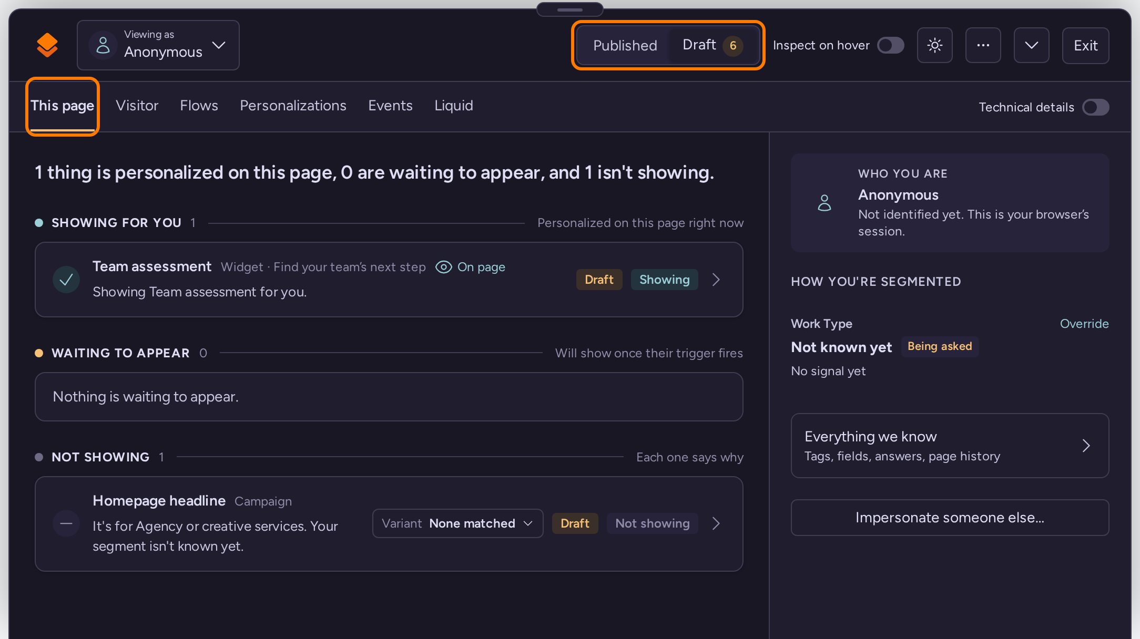Toggle the Inspect on hover switch
Viewport: 1140px width, 639px height.
click(890, 46)
